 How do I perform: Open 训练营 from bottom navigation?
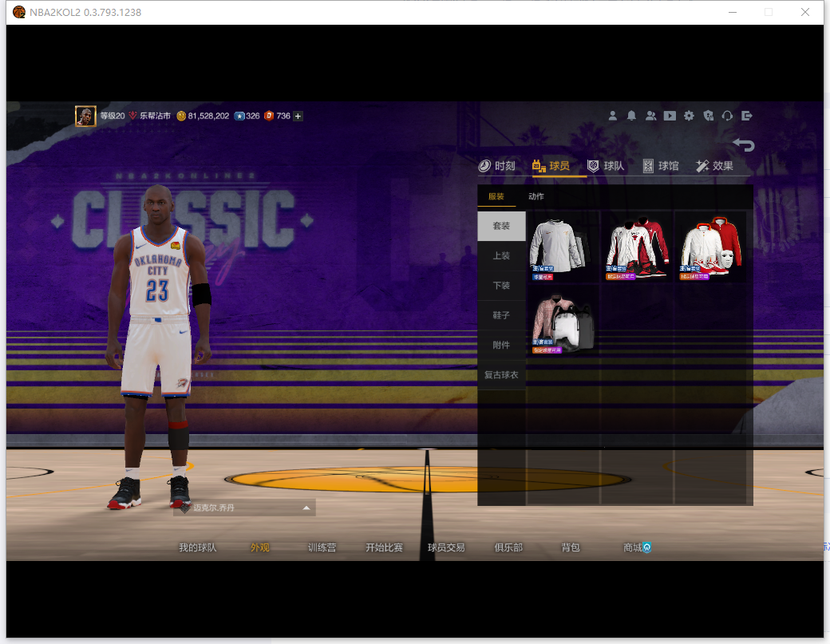pyautogui.click(x=322, y=547)
